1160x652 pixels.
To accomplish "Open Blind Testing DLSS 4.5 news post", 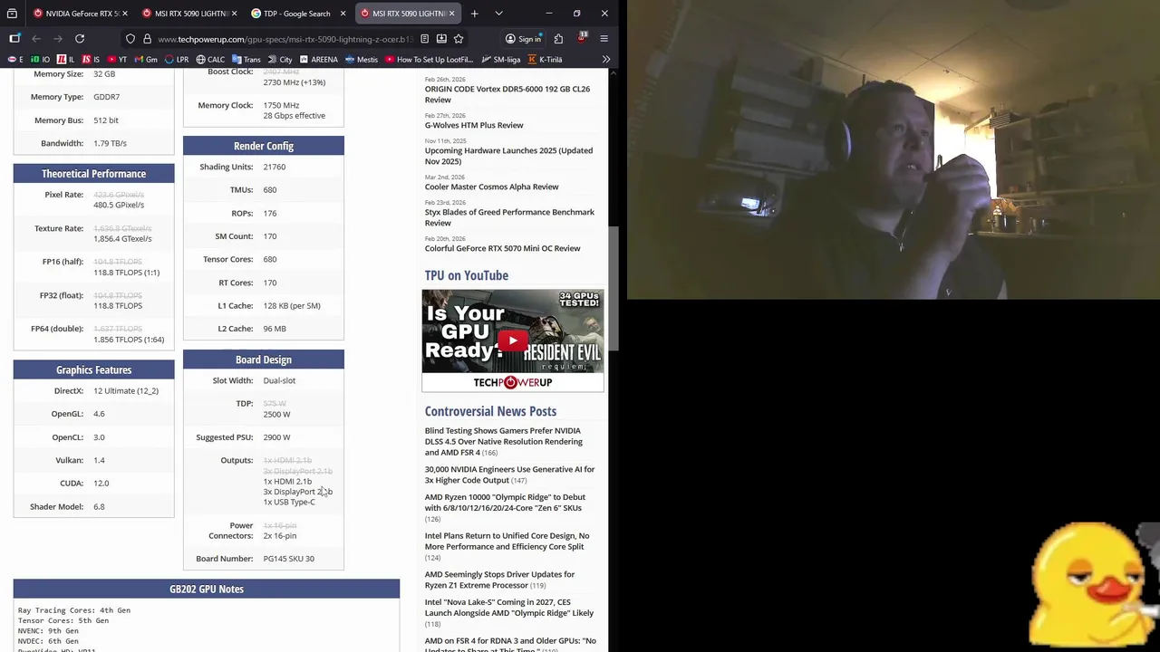I will coord(504,441).
